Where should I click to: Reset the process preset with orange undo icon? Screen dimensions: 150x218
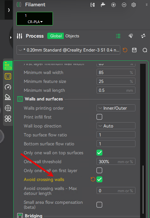[125, 50]
